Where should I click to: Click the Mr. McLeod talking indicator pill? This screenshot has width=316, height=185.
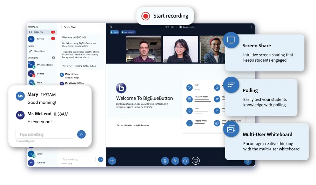(128, 32)
